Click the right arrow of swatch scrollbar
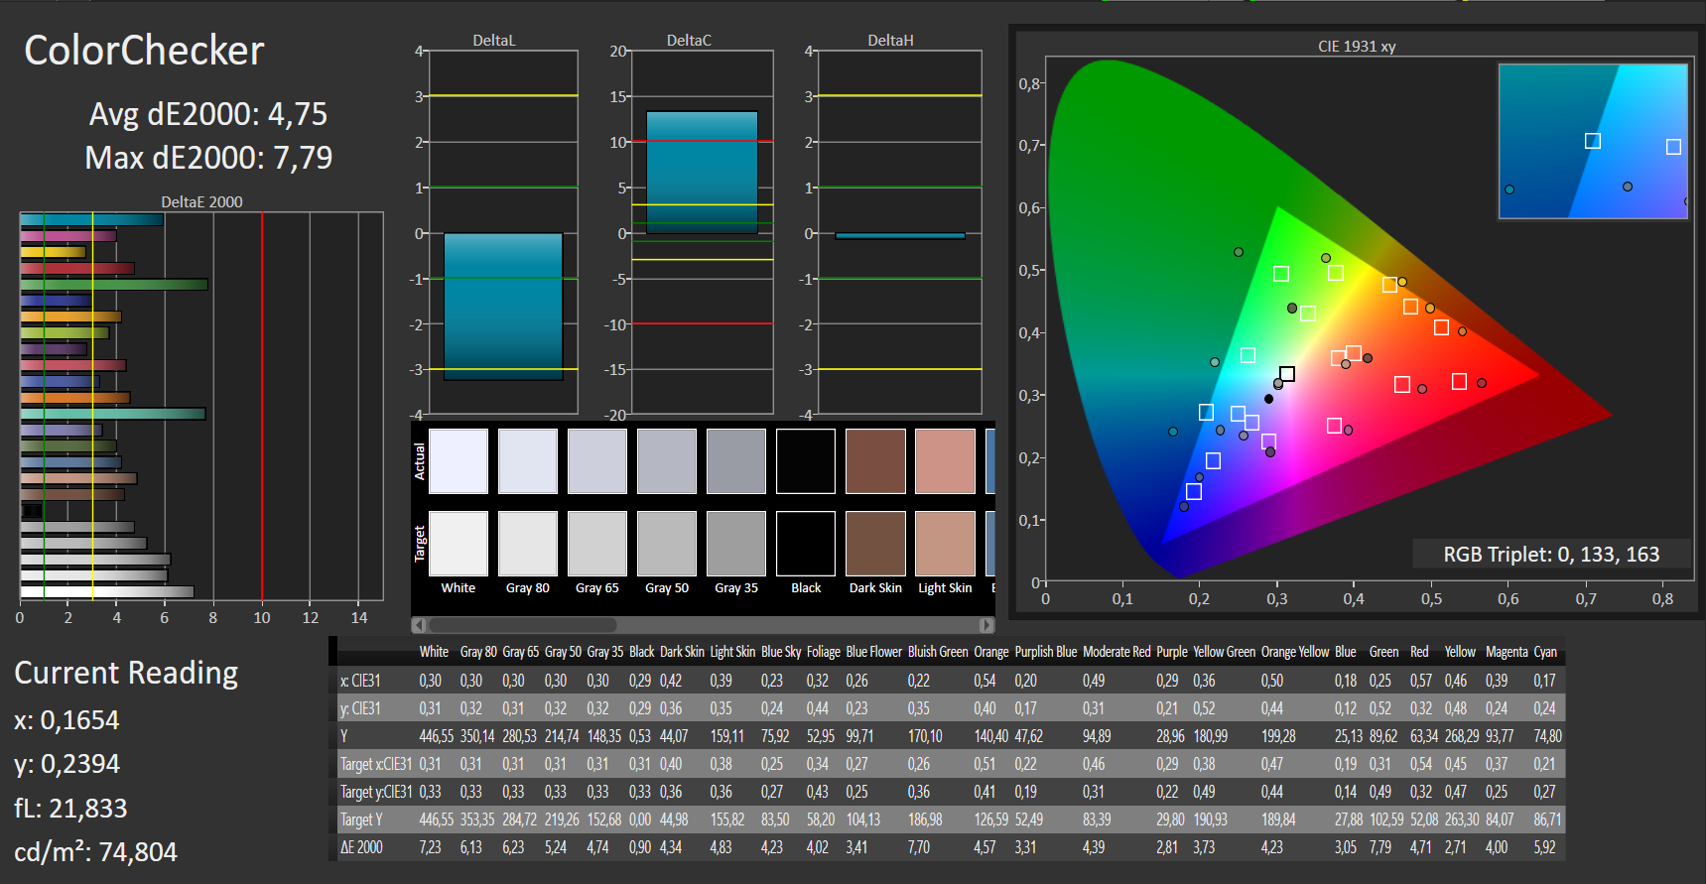1706x884 pixels. [x=986, y=625]
